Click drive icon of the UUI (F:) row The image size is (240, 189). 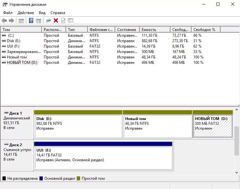[x=4, y=46]
